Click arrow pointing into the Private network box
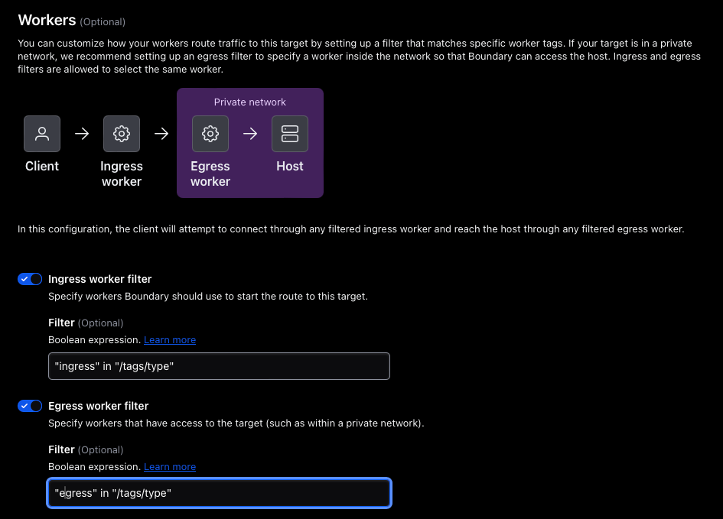Screen dimensions: 723x519 (x=161, y=134)
